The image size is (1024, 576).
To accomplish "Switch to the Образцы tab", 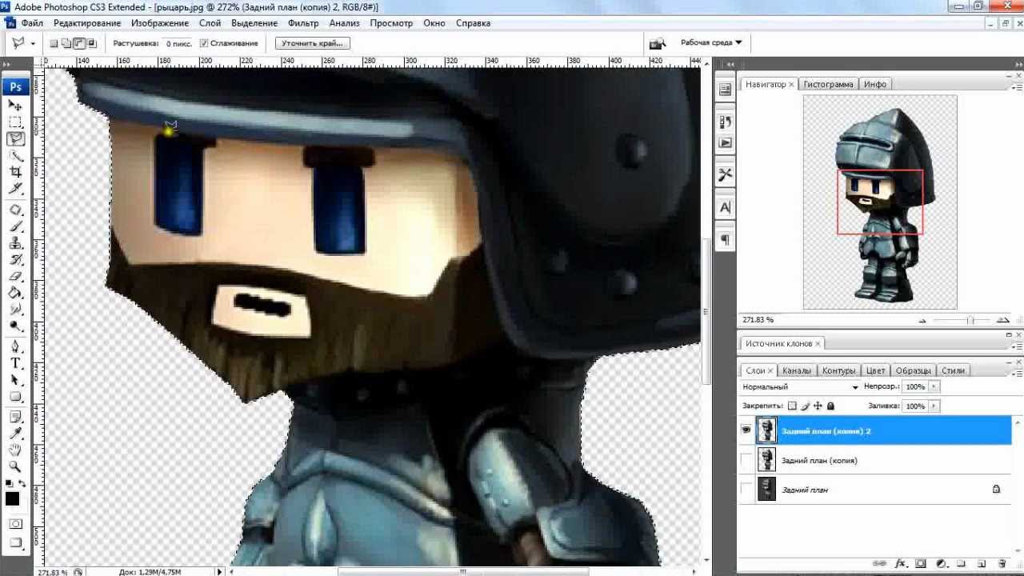I will tap(913, 370).
